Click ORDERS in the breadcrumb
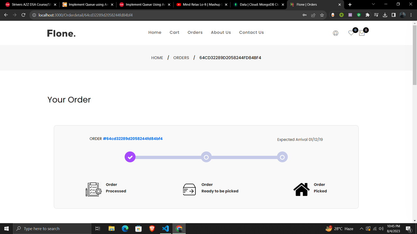417x234 pixels. tap(181, 58)
